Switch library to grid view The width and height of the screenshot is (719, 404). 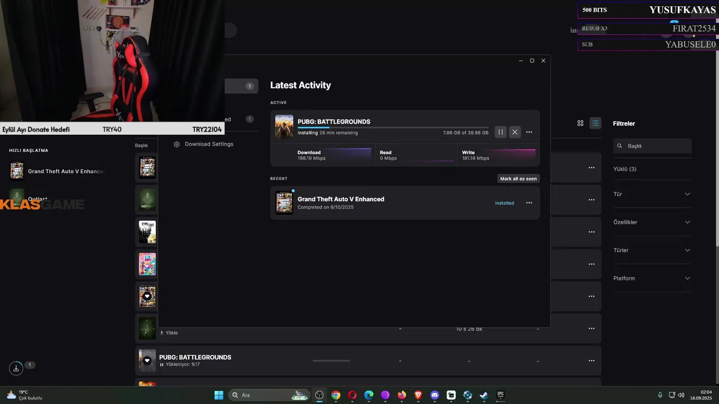click(580, 123)
